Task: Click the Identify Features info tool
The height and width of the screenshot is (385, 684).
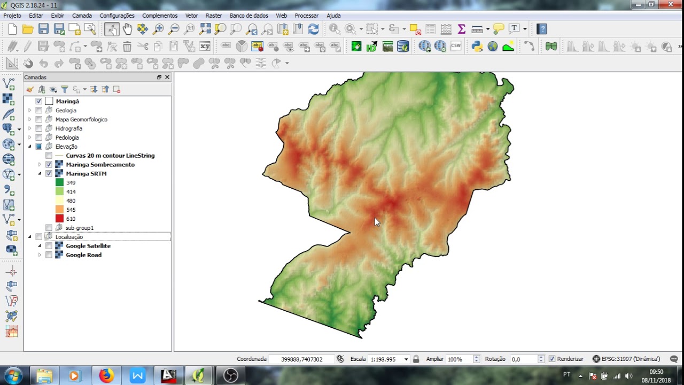Action: [x=335, y=29]
